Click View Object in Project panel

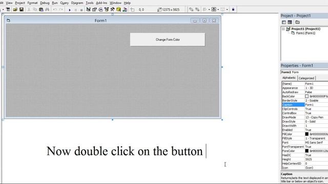pos(290,22)
